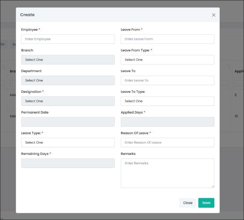The image size is (244, 220).
Task: Close the Create dialog with X icon
Action: (x=214, y=15)
